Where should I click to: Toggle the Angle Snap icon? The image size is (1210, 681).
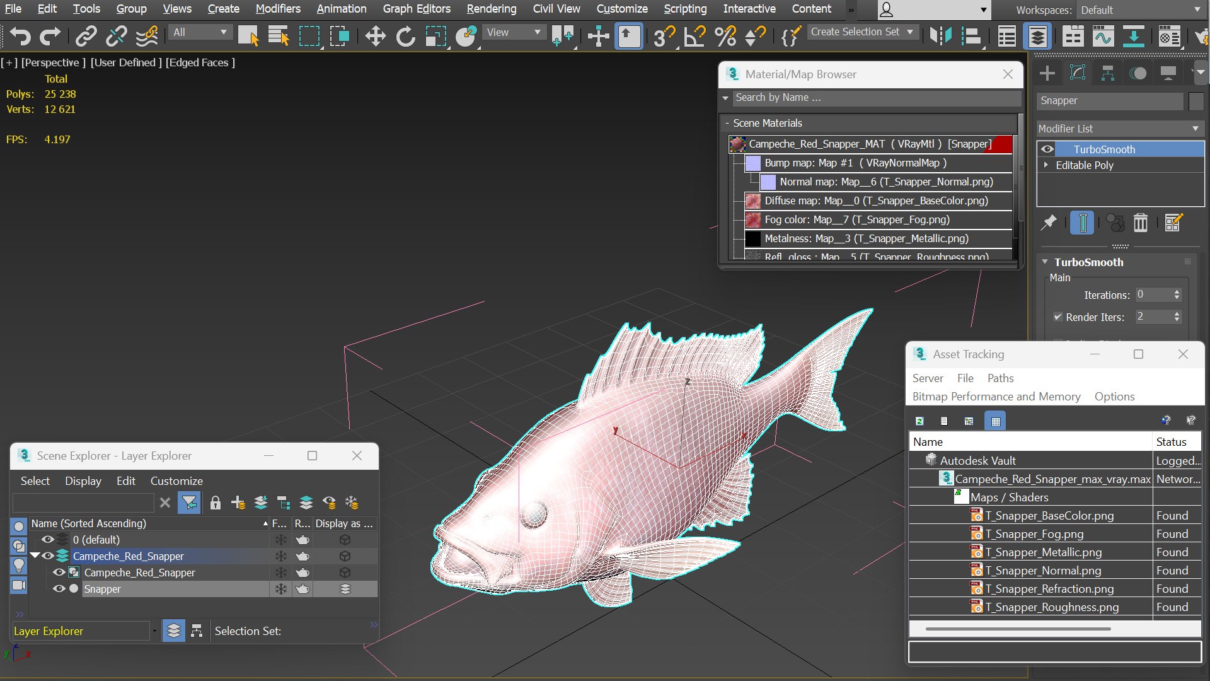[694, 36]
